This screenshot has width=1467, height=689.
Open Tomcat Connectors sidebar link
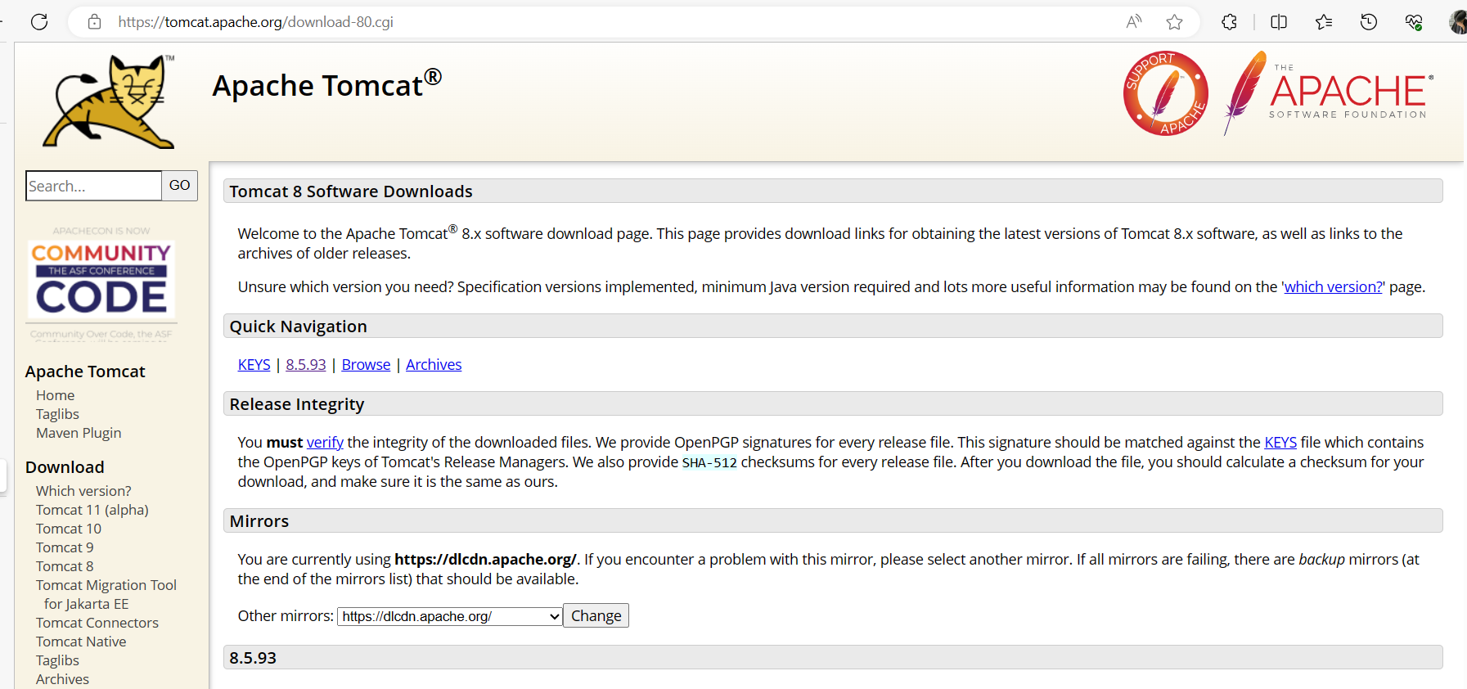[97, 623]
